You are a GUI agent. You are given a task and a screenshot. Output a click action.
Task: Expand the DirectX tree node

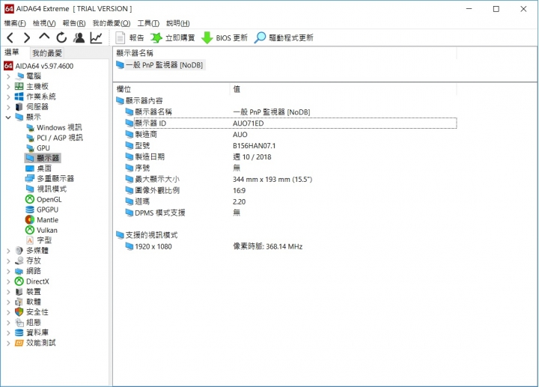[8, 282]
